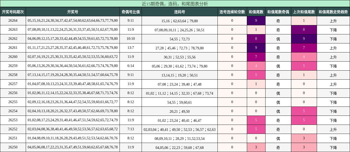Click the draw numbers of issue 26264
Screen dimensions: 350x152
pyautogui.click(x=73, y=21)
